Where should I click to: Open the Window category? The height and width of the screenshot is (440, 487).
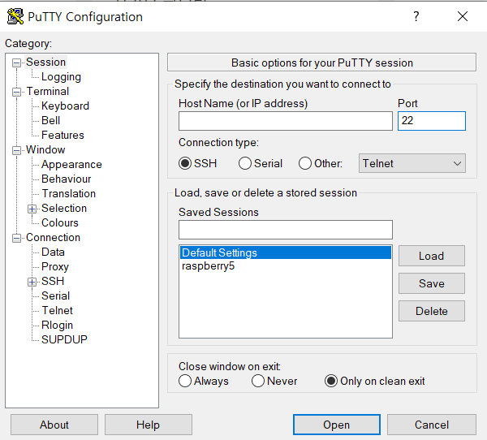(45, 149)
